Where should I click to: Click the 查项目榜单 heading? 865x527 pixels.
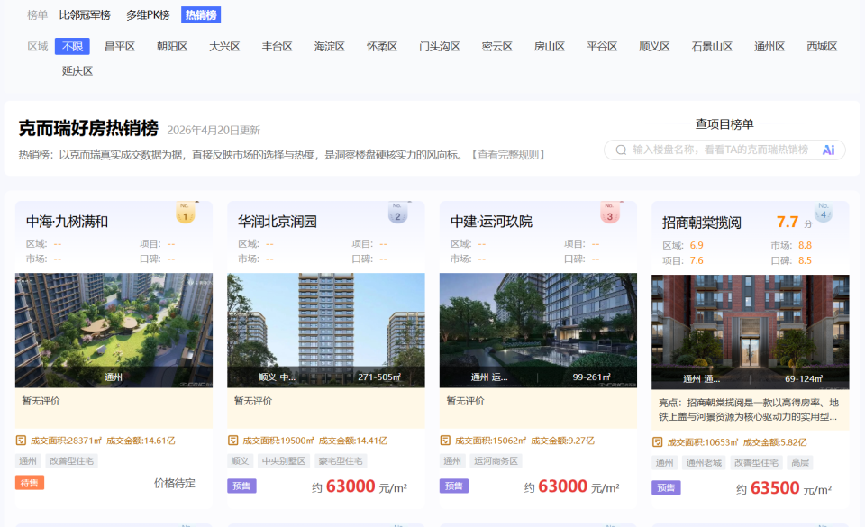click(x=724, y=124)
